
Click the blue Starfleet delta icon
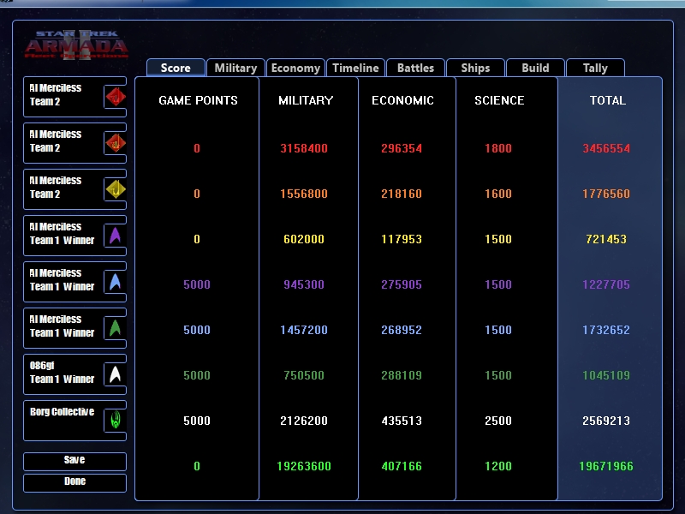point(115,281)
